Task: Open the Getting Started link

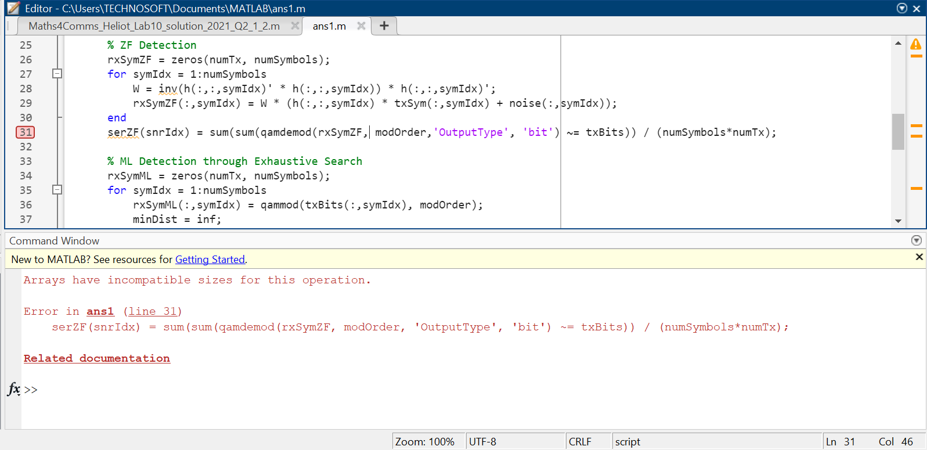Action: (x=210, y=260)
